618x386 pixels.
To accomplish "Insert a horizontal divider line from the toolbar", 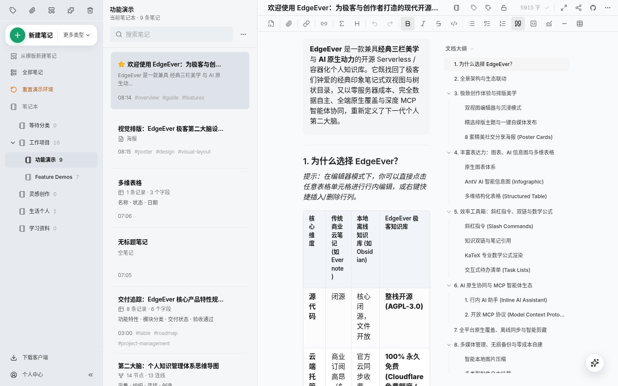I will tap(564, 24).
